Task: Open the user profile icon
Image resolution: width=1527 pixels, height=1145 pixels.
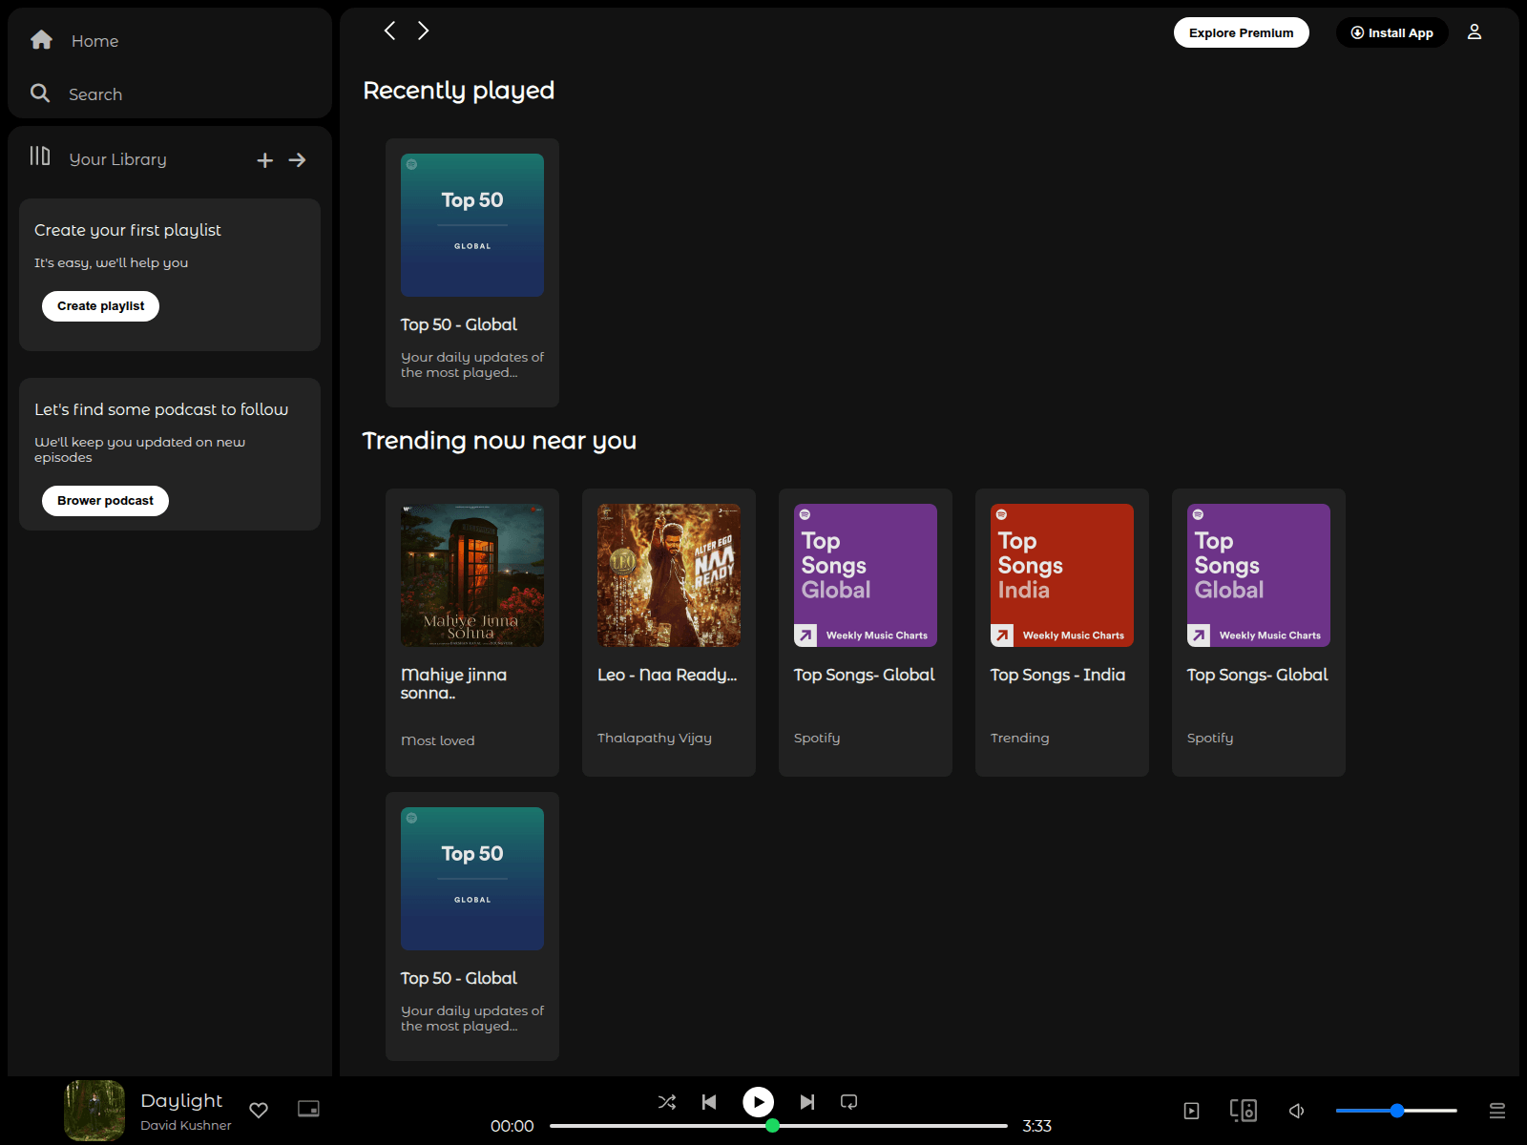Action: [1475, 32]
